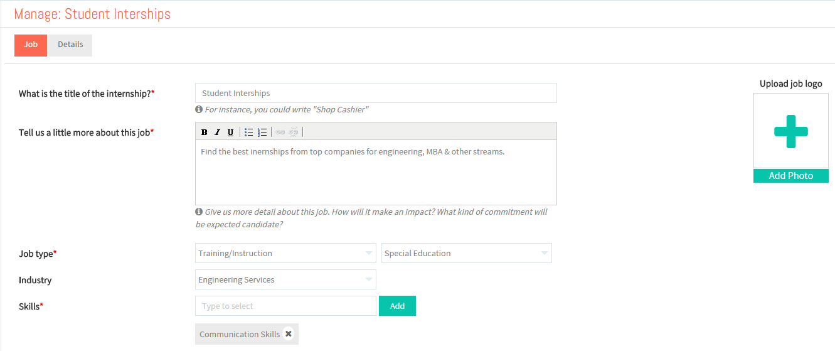
Task: Select the Job tab
Action: coord(31,45)
